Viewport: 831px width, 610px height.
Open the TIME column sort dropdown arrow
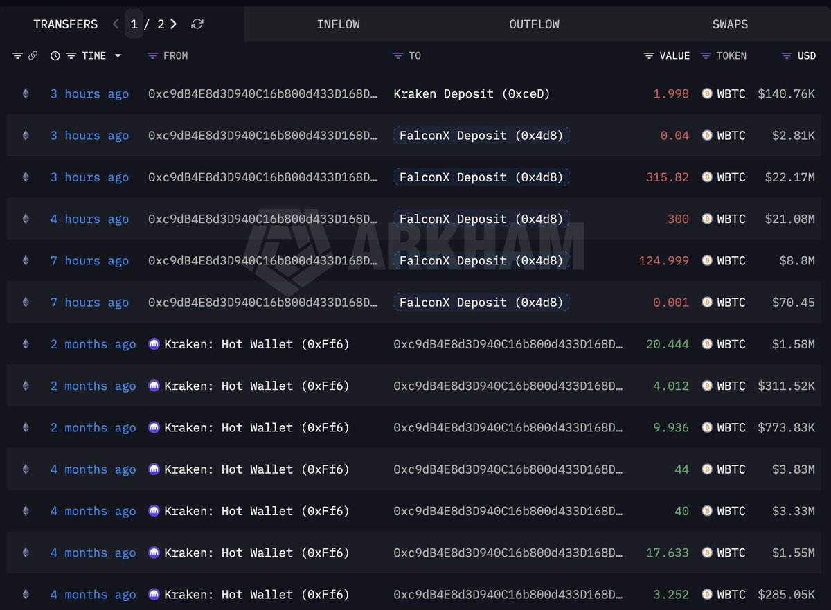(118, 55)
